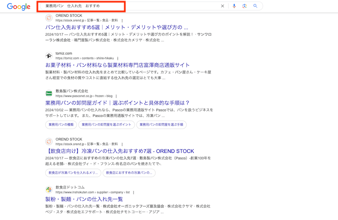
Task: Clear the search box with the X icon
Action: (223, 6)
